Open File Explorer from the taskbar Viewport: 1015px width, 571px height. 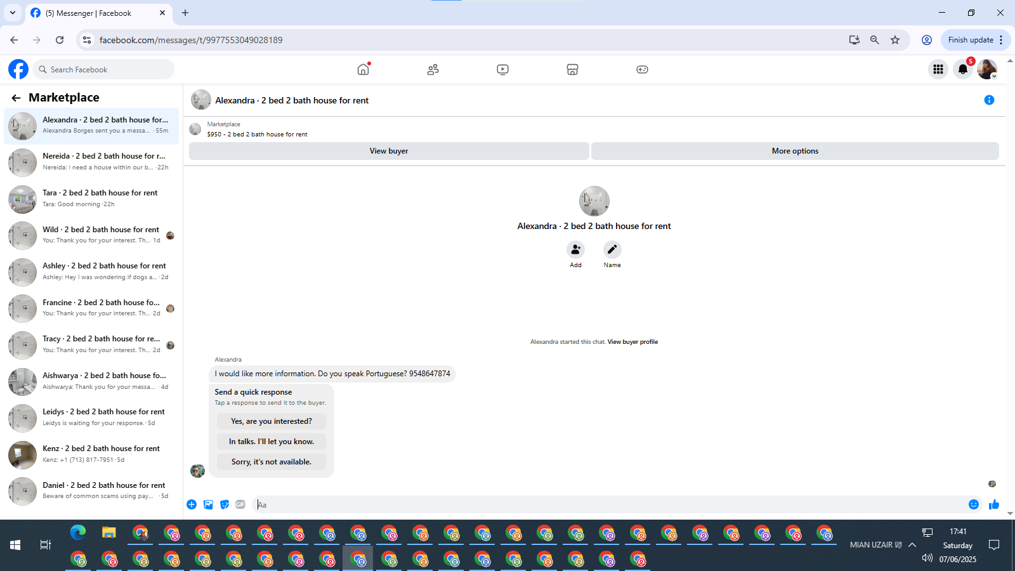click(x=109, y=533)
